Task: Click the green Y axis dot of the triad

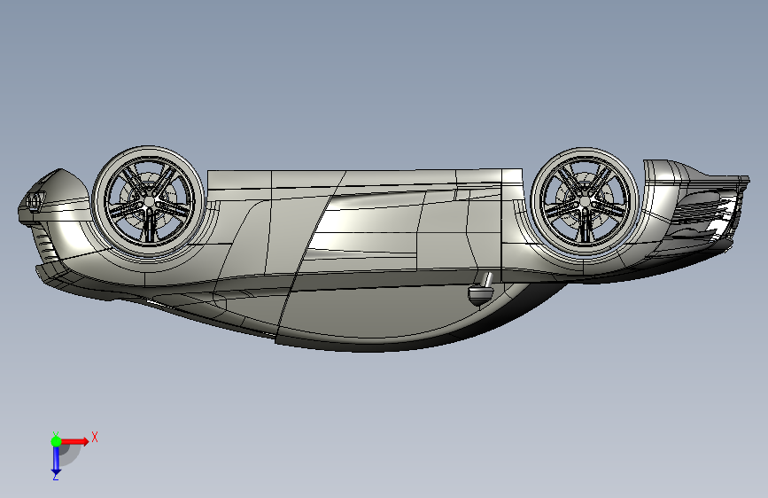Action: tap(56, 441)
